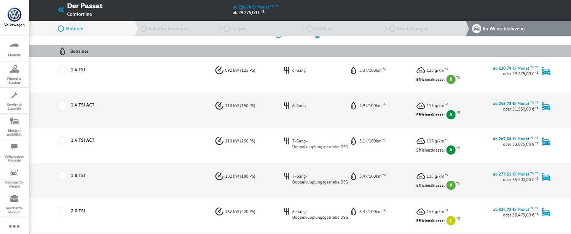
Task: Click price oder 38.475,00 €
Action: [x=521, y=215]
